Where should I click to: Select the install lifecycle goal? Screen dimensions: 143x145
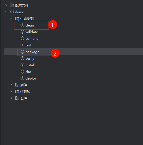(x=30, y=65)
